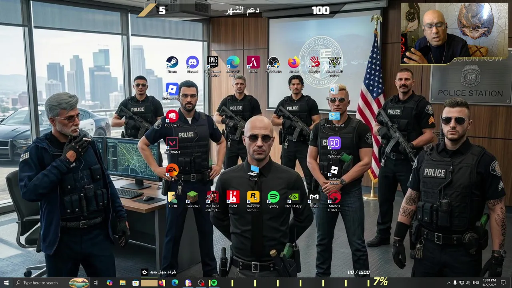Select the Red Dead Redemption icon
512x288 pixels.
(213, 201)
